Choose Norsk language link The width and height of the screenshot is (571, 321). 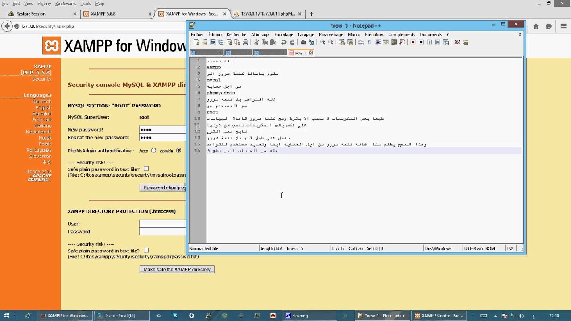(x=45, y=138)
